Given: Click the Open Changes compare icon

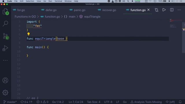Looking at the screenshot, I should pos(156,10).
